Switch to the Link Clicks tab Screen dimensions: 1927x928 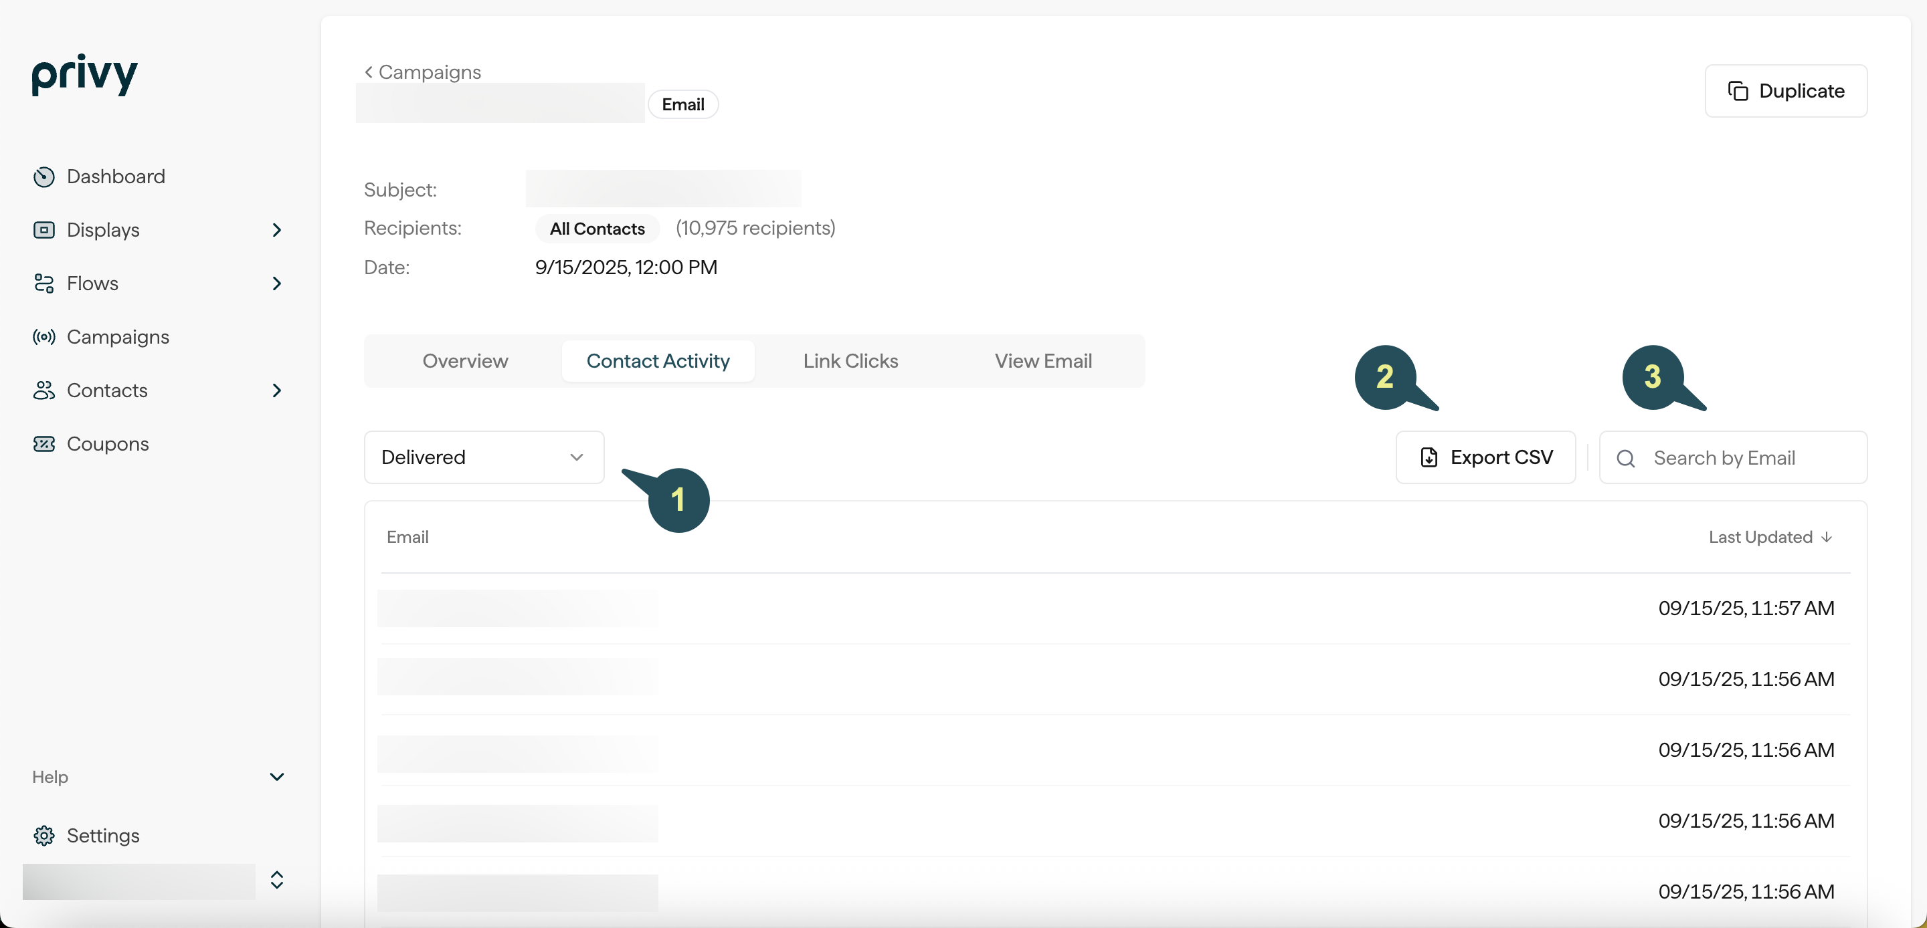tap(850, 361)
